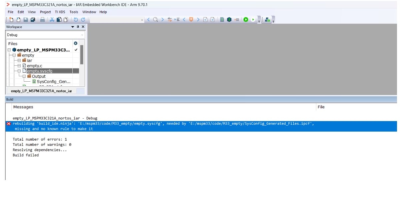Open the TI XDS menu

(x=60, y=12)
